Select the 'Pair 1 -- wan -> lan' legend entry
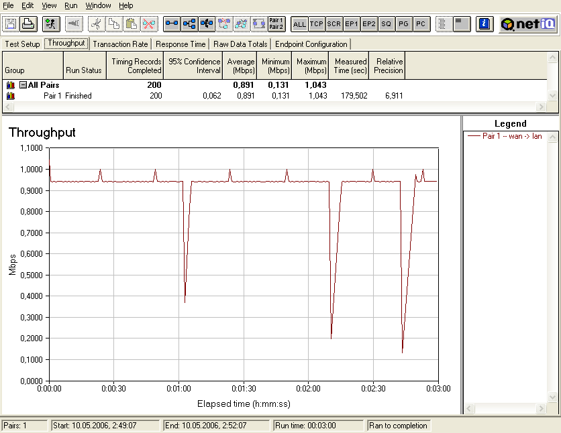 [x=505, y=136]
